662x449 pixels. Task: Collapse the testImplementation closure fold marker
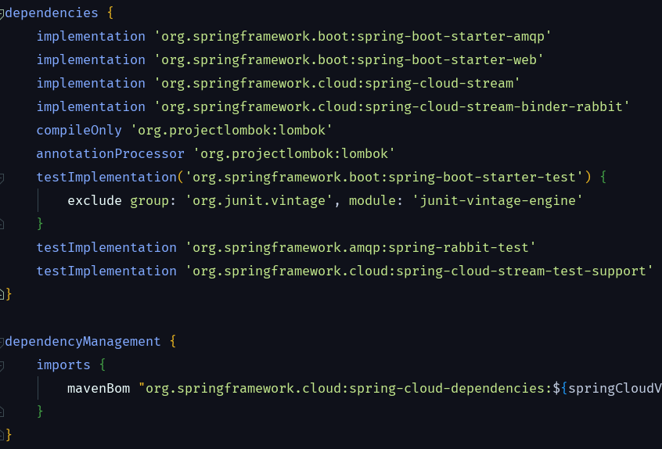click(2, 178)
